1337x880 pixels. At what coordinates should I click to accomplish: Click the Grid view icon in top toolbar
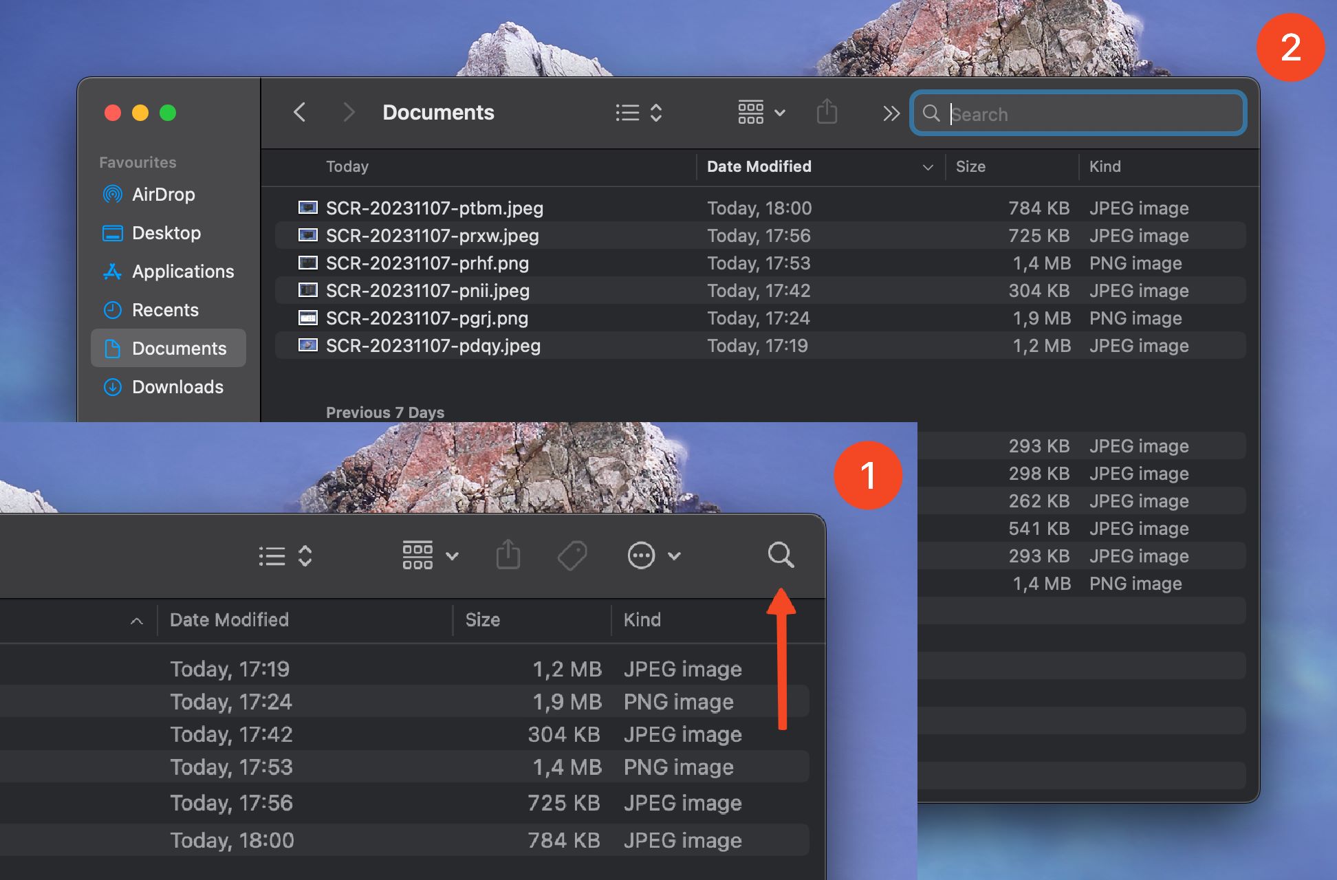tap(750, 111)
